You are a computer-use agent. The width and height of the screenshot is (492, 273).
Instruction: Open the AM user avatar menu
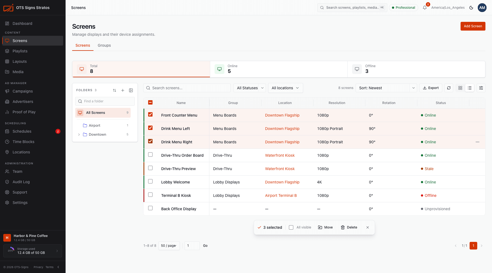pyautogui.click(x=482, y=8)
